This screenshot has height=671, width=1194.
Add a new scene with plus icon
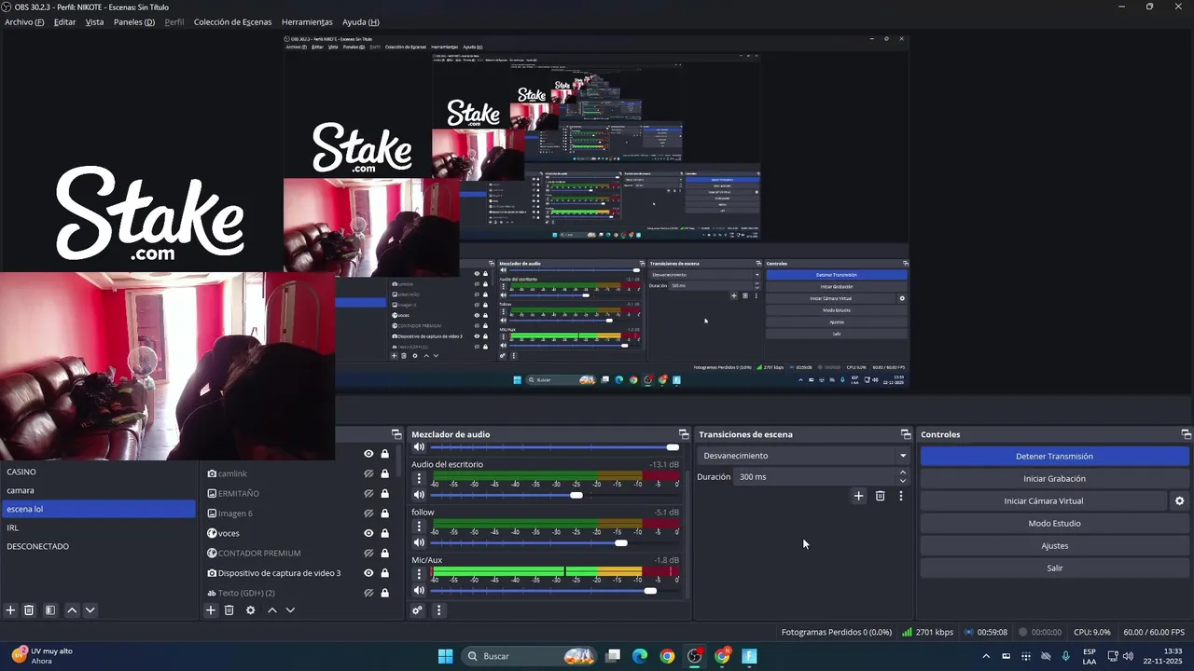click(11, 610)
